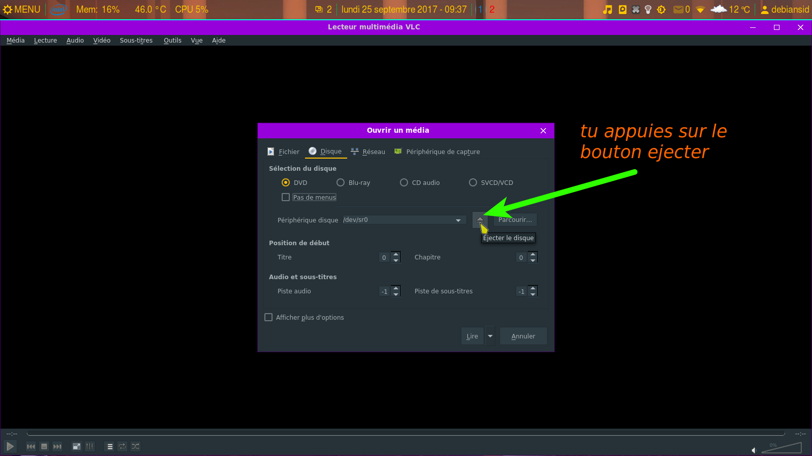Viewport: 812px width, 456px height.
Task: Open the Périphérique de capture tab
Action: click(x=437, y=151)
